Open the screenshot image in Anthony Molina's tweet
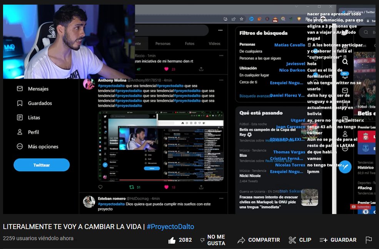The height and width of the screenshot is (249, 379). [x=161, y=146]
